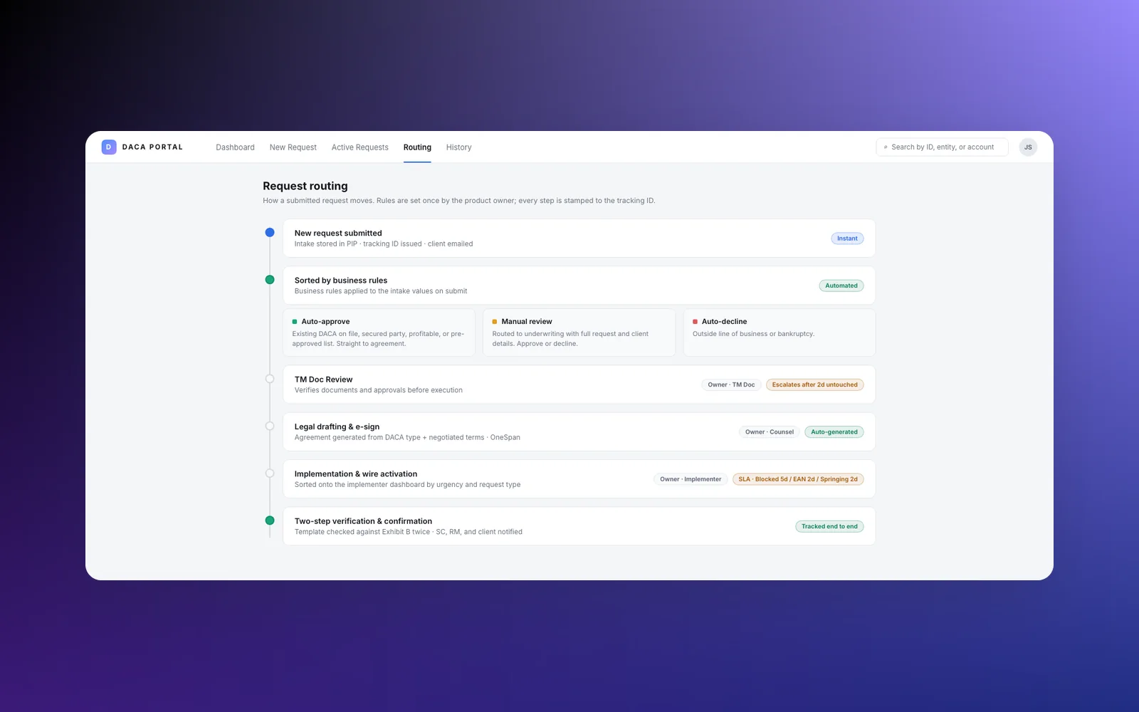
Task: Click "Outside line of business or bankruptcy" text
Action: tap(753, 334)
